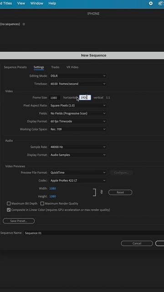Image resolution: width=164 pixels, height=292 pixels.
Task: Enable Maximum Render Quality checkbox
Action: [42, 203]
